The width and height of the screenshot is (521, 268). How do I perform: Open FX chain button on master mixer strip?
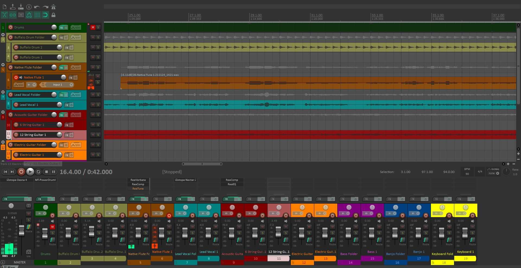click(x=14, y=199)
